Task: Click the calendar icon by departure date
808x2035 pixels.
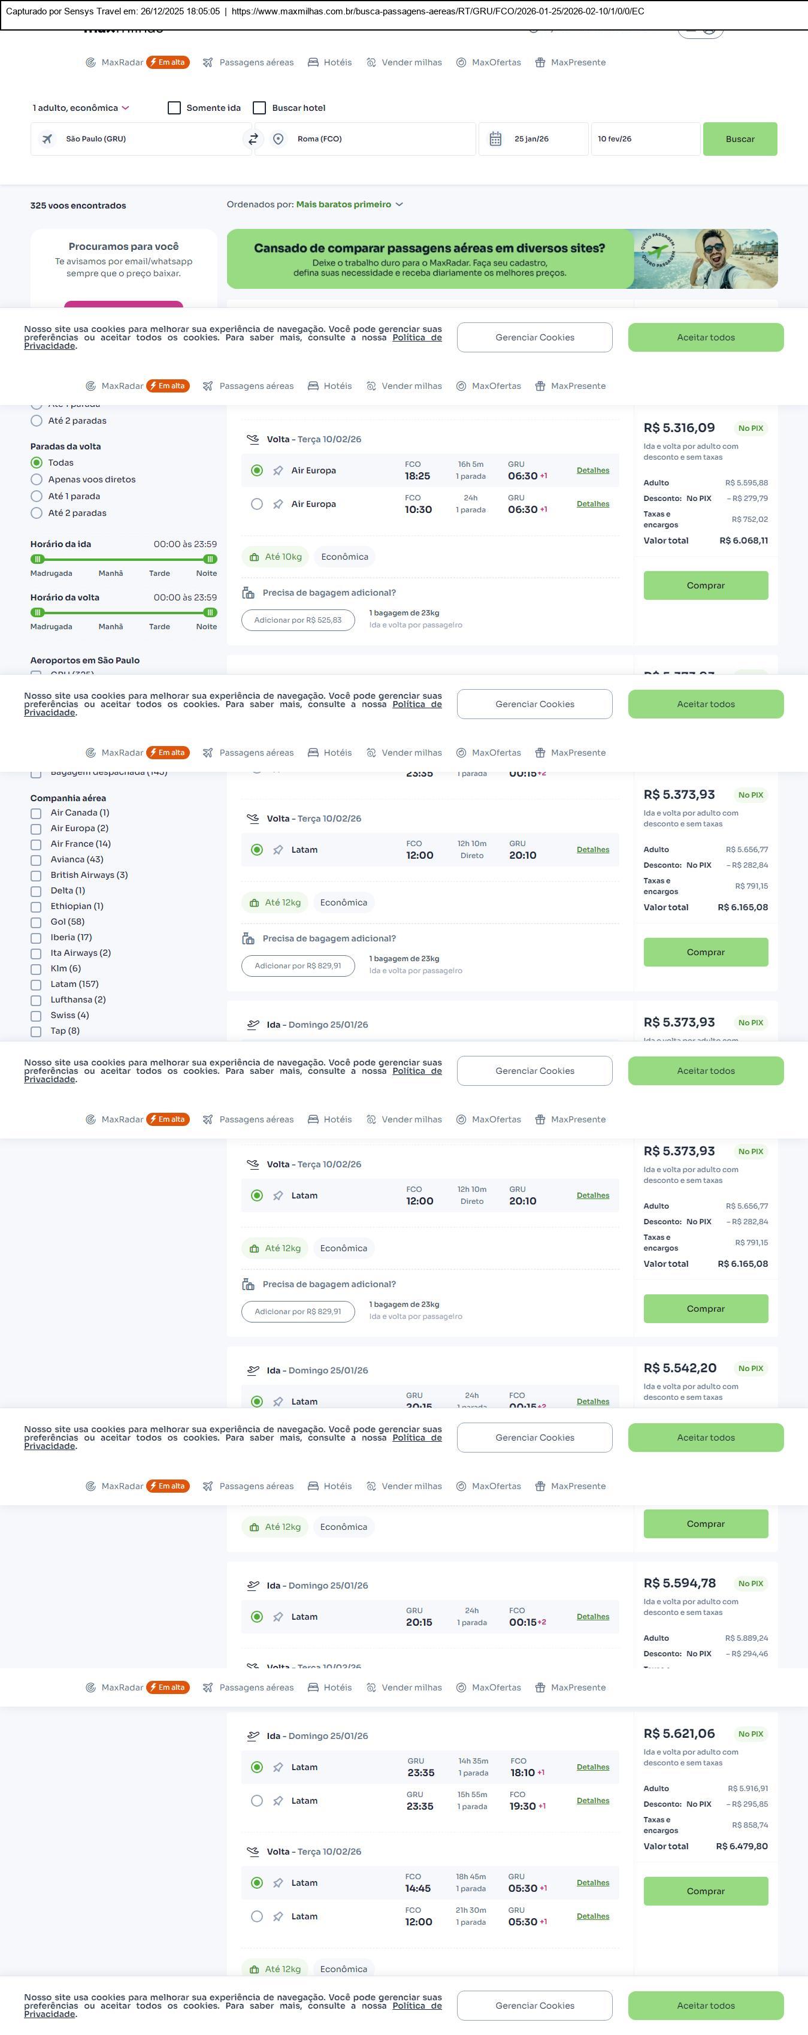Action: coord(495,139)
